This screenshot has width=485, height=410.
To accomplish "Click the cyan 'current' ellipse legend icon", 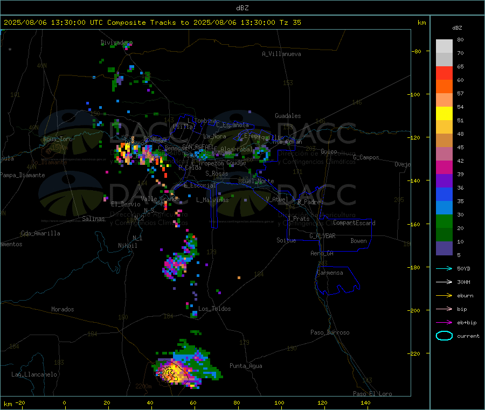I will (444, 336).
